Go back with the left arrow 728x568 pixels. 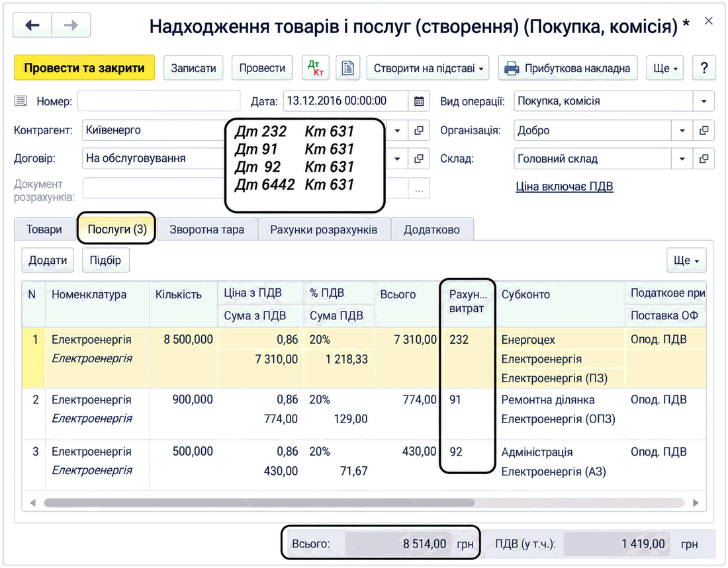(32, 25)
